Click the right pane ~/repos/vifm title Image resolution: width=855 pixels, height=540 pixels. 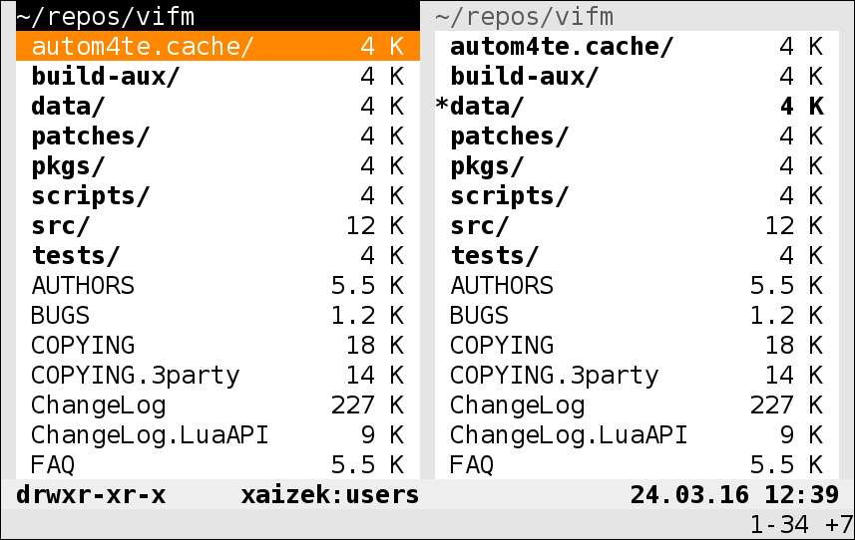coord(524,16)
